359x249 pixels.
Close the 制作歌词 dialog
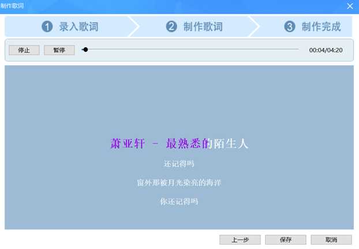[350, 6]
